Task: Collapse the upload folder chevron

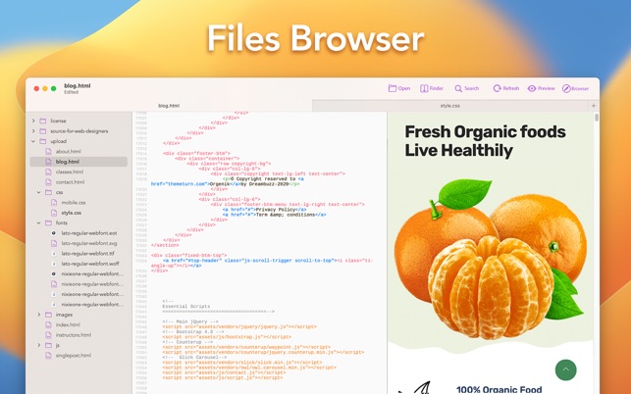Action: coord(33,141)
